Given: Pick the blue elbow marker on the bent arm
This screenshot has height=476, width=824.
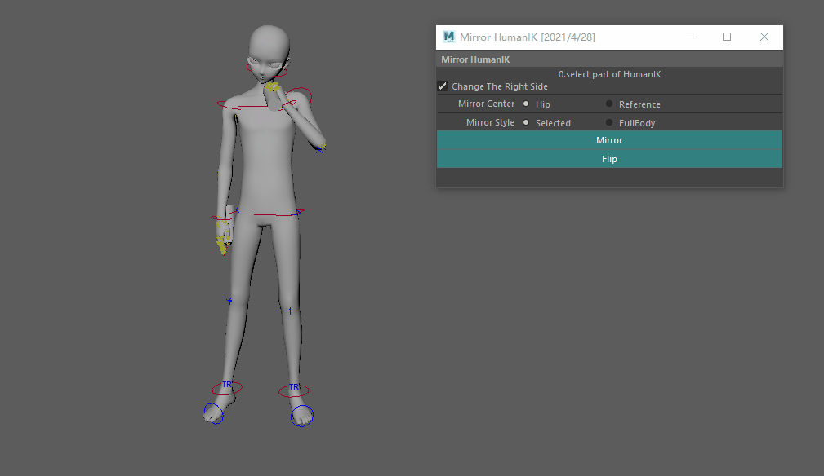Looking at the screenshot, I should click(320, 148).
